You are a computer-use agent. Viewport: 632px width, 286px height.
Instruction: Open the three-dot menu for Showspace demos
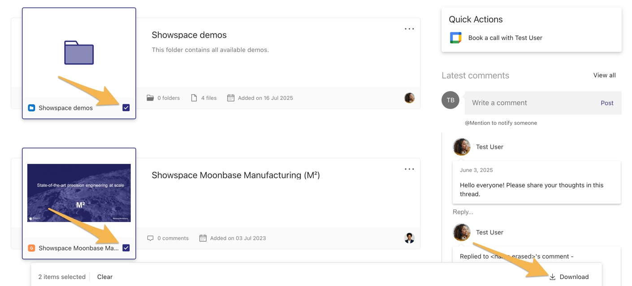coord(409,29)
